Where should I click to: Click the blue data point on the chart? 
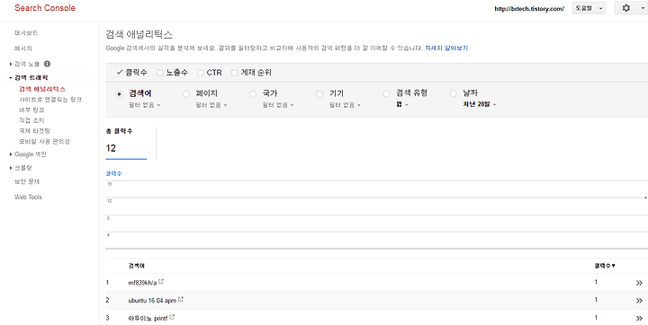[645, 198]
